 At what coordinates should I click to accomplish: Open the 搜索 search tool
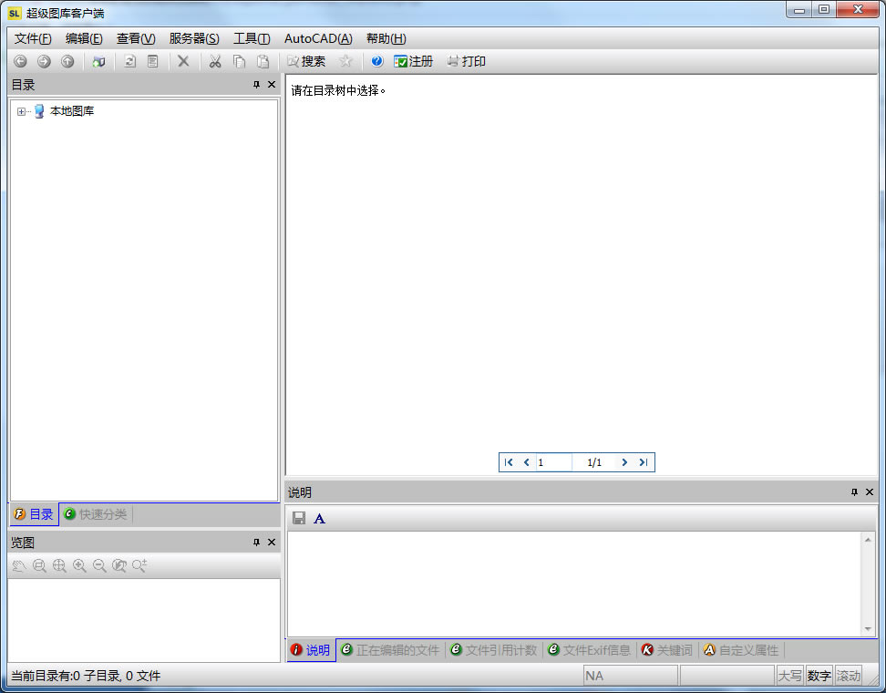tap(306, 61)
